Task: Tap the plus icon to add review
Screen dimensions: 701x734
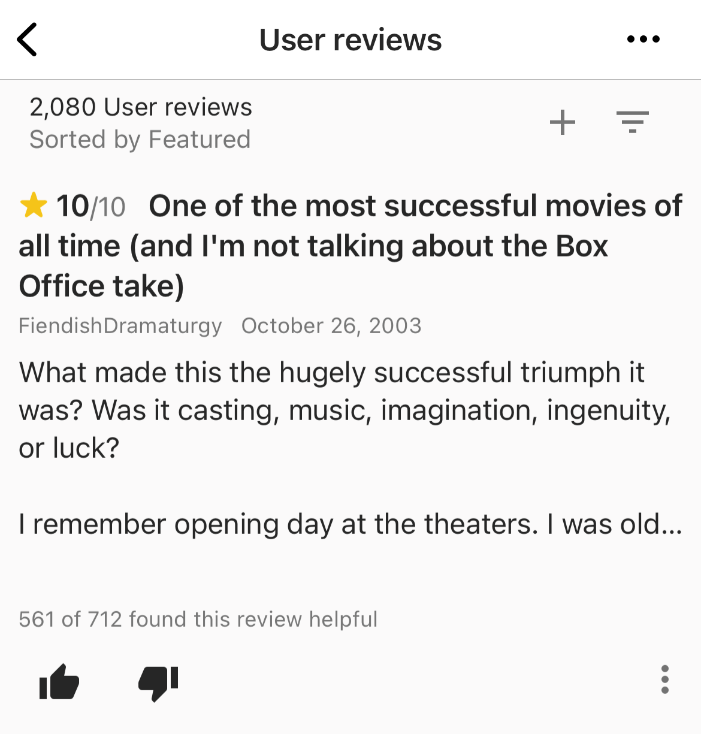Action: [x=563, y=122]
